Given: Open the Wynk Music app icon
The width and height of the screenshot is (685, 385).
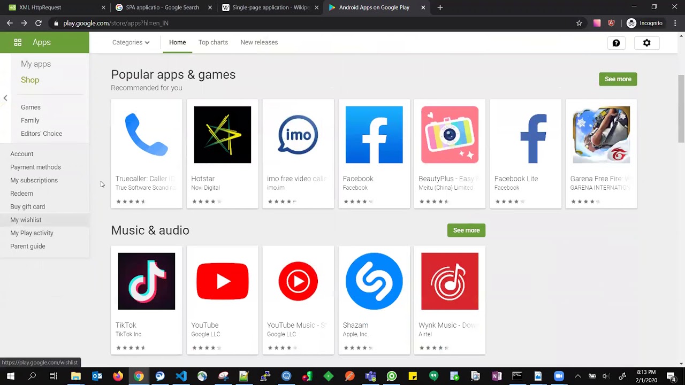Looking at the screenshot, I should pyautogui.click(x=450, y=281).
